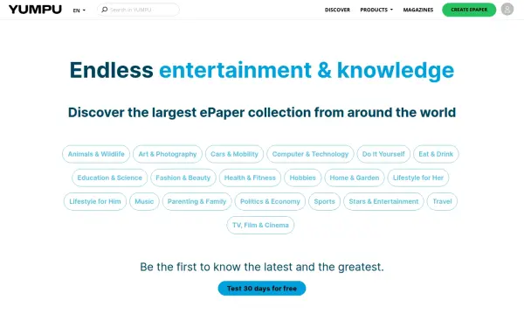This screenshot has width=524, height=328.
Task: Open TV, Film & Cinema category
Action: click(x=260, y=226)
